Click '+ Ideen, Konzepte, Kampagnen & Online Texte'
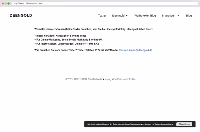 pos(60,36)
